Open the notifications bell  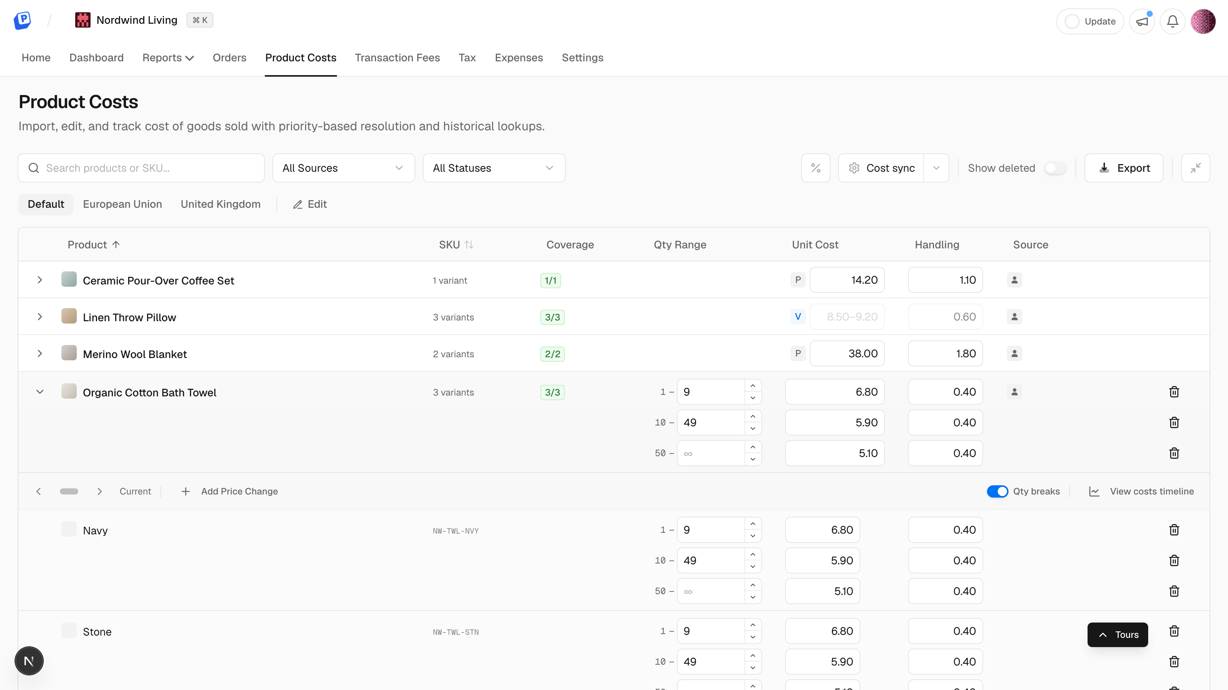(1172, 21)
